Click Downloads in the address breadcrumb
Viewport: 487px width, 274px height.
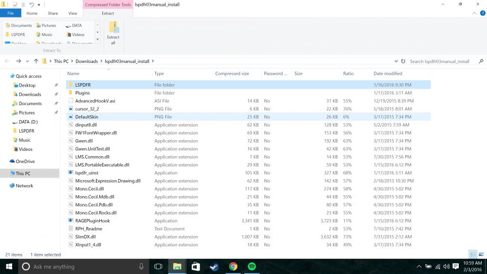(87, 61)
